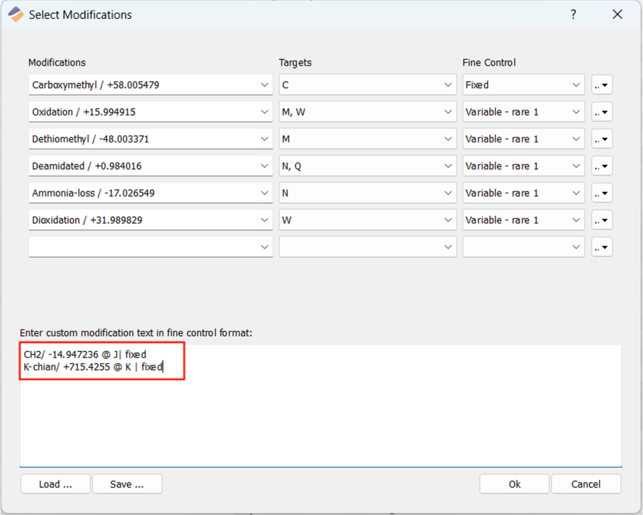Open options button for the empty row
643x515 pixels.
(602, 247)
